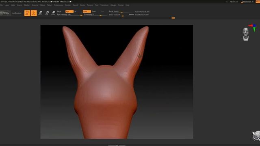The width and height of the screenshot is (260, 146).
Task: Toggle the Zcut sculpt mode
Action: (x=102, y=11)
